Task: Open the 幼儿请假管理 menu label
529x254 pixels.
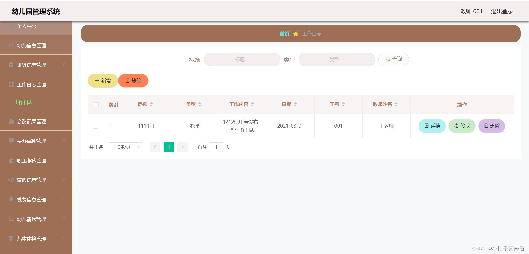Action: click(31, 219)
